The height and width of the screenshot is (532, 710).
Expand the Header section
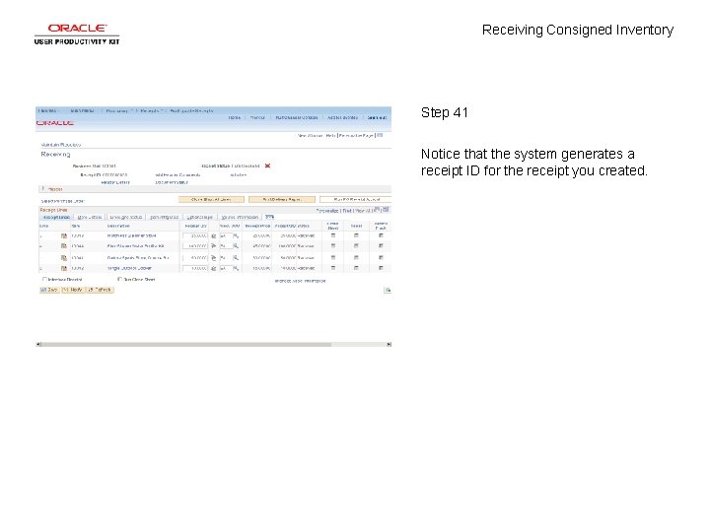pyautogui.click(x=43, y=188)
